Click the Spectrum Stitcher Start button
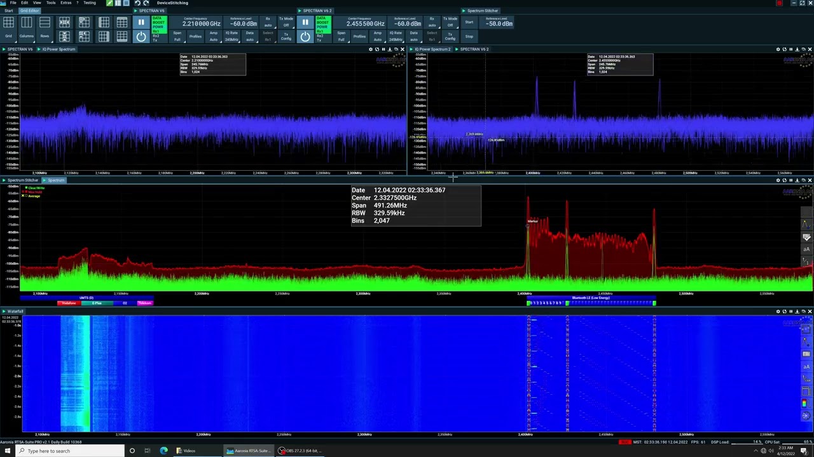Image resolution: width=814 pixels, height=457 pixels. pyautogui.click(x=469, y=23)
